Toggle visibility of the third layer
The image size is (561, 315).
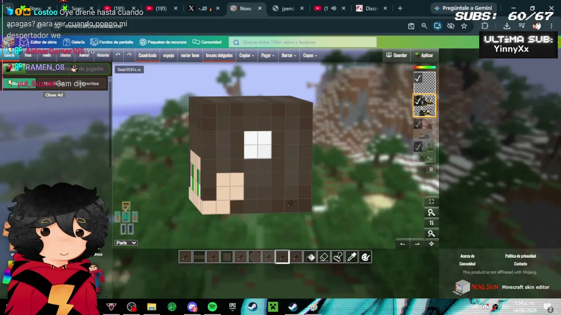point(418,125)
